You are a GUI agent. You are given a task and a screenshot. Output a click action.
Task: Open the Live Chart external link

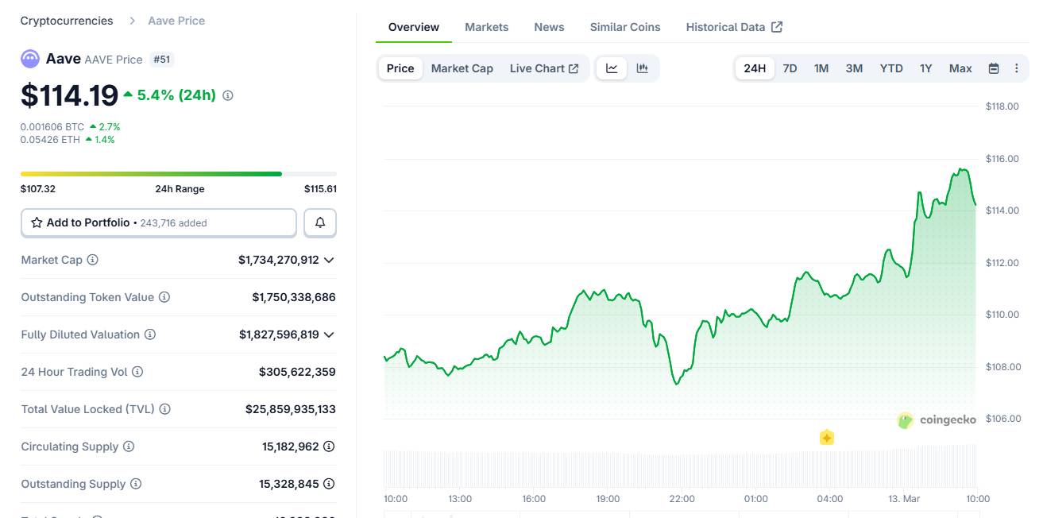pyautogui.click(x=545, y=68)
